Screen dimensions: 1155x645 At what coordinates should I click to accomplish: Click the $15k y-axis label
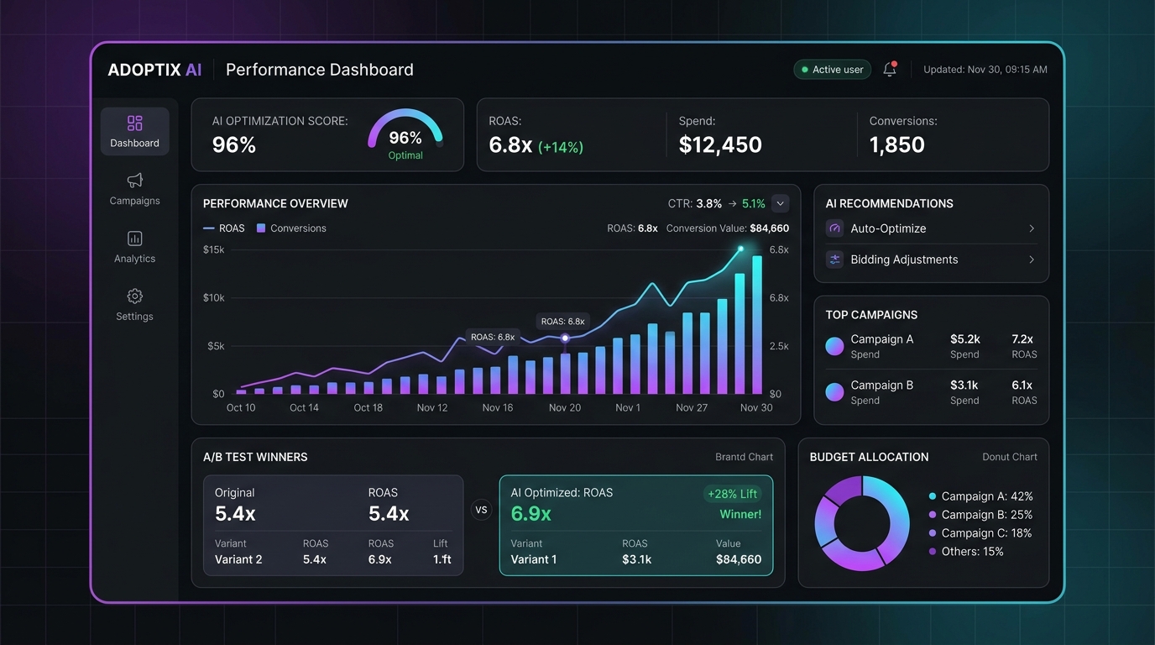point(214,249)
